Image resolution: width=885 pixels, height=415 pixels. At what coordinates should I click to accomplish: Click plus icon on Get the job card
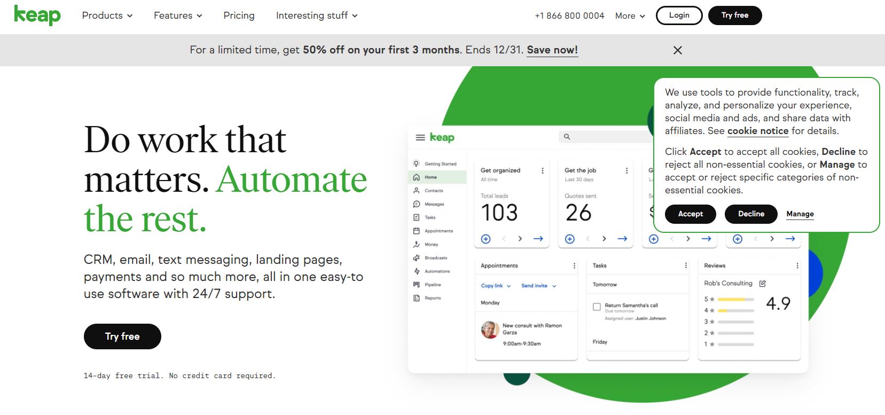pos(570,239)
